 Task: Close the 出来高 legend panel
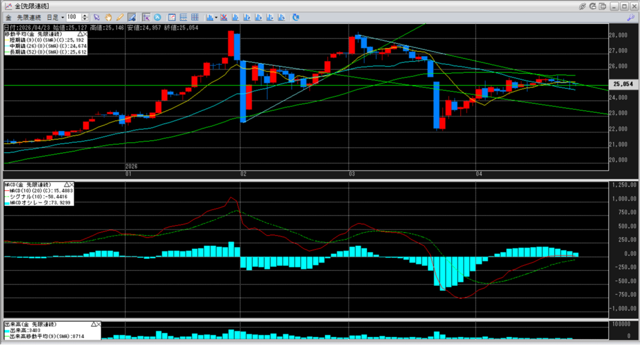[x=98, y=324]
